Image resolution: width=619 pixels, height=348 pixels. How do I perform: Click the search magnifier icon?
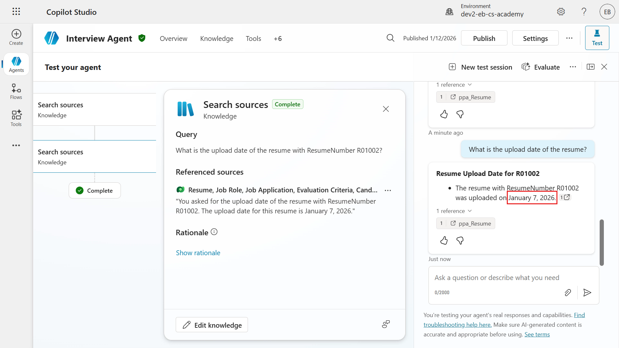(390, 38)
